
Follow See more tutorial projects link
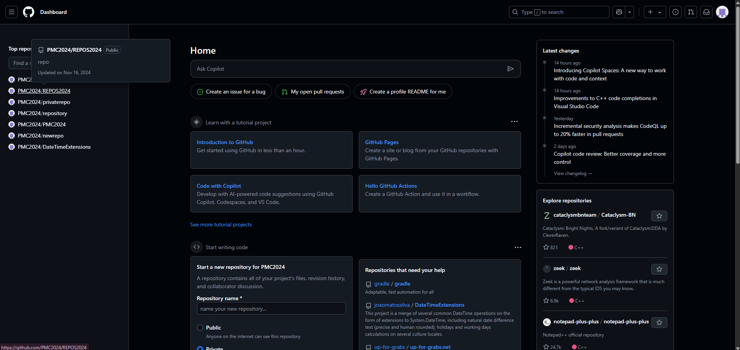[x=221, y=224]
